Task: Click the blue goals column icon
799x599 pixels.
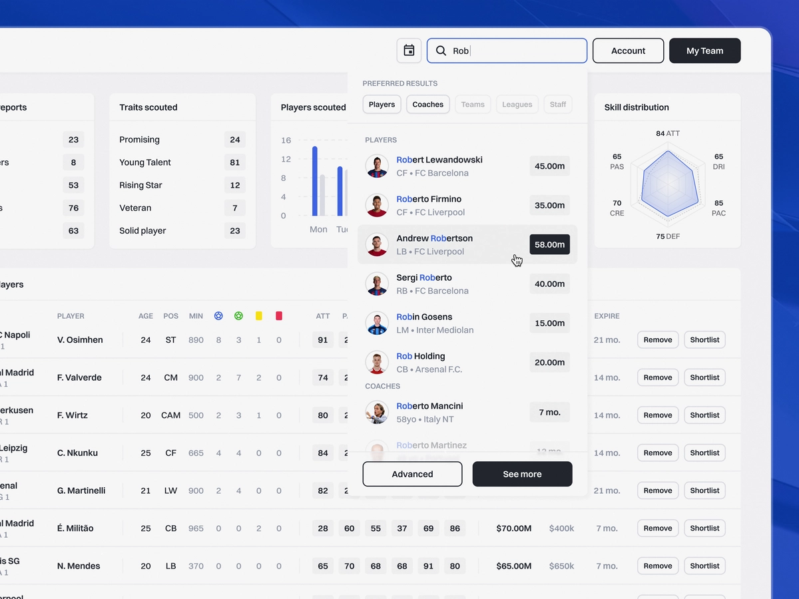Action: tap(218, 316)
